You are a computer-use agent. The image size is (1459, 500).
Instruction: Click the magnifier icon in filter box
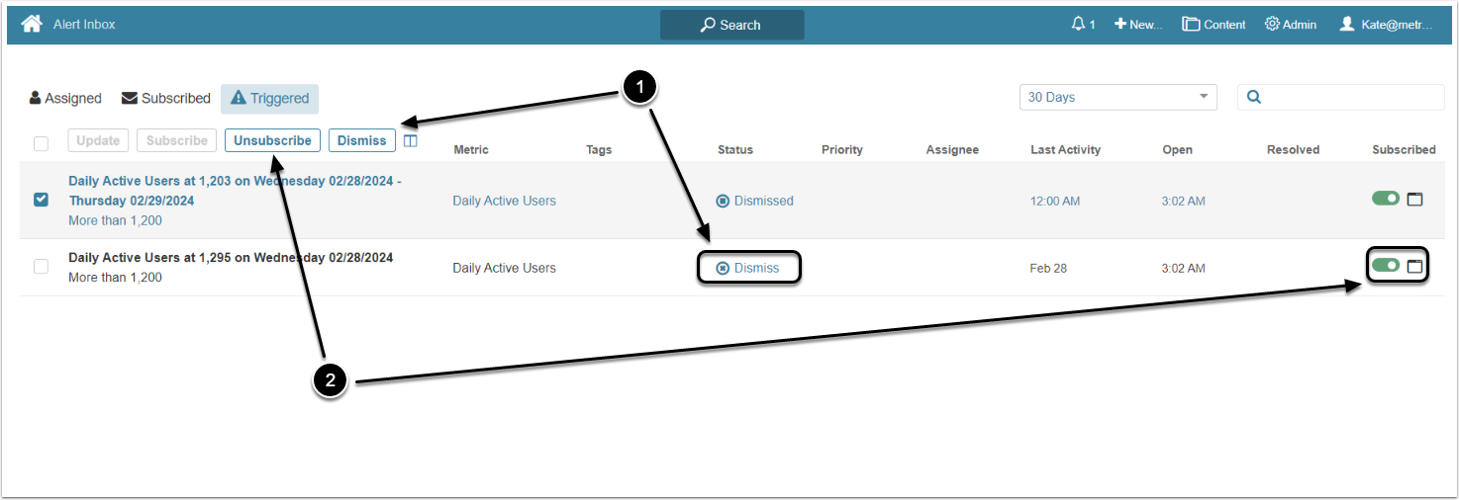[1254, 97]
